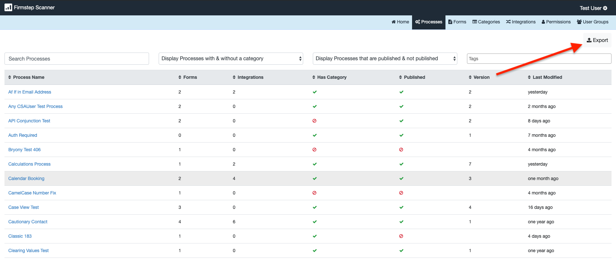
Task: Select version '7' in Calculations Process row
Action: pos(470,164)
